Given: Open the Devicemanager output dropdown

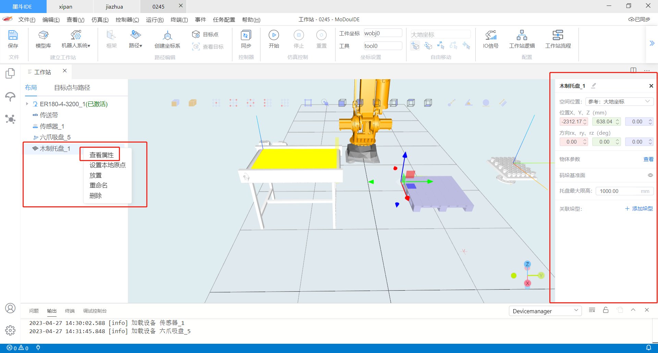Looking at the screenshot, I should pos(545,311).
